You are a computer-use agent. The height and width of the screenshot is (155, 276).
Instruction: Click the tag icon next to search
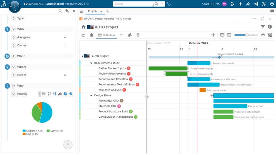point(169,4)
